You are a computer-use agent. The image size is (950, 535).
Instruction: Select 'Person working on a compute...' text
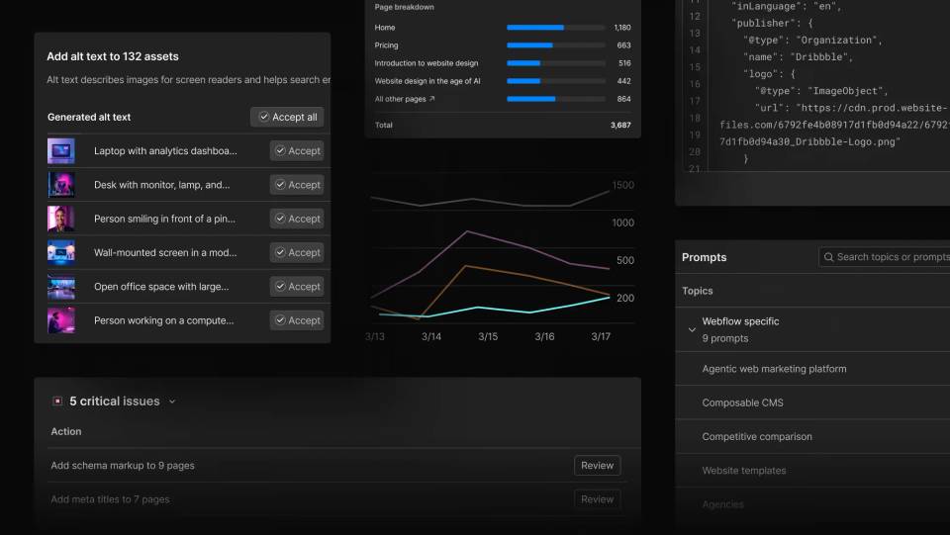(x=163, y=320)
